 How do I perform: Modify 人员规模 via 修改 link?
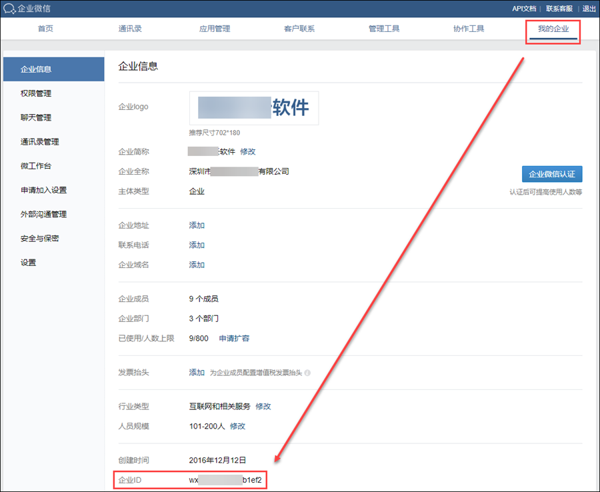pyautogui.click(x=237, y=426)
